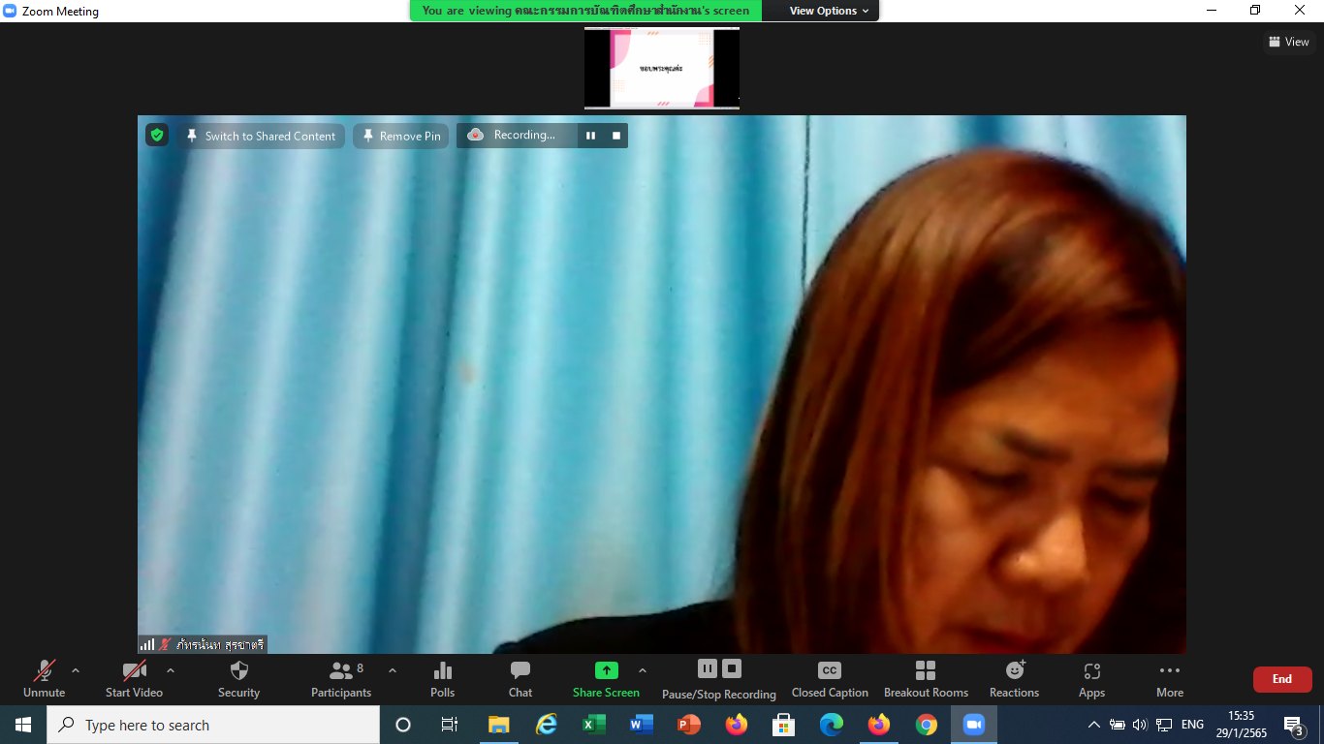
Task: Show hidden system tray icons
Action: tap(1094, 725)
